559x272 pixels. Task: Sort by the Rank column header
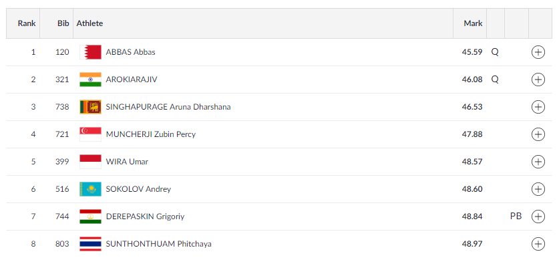pos(27,23)
